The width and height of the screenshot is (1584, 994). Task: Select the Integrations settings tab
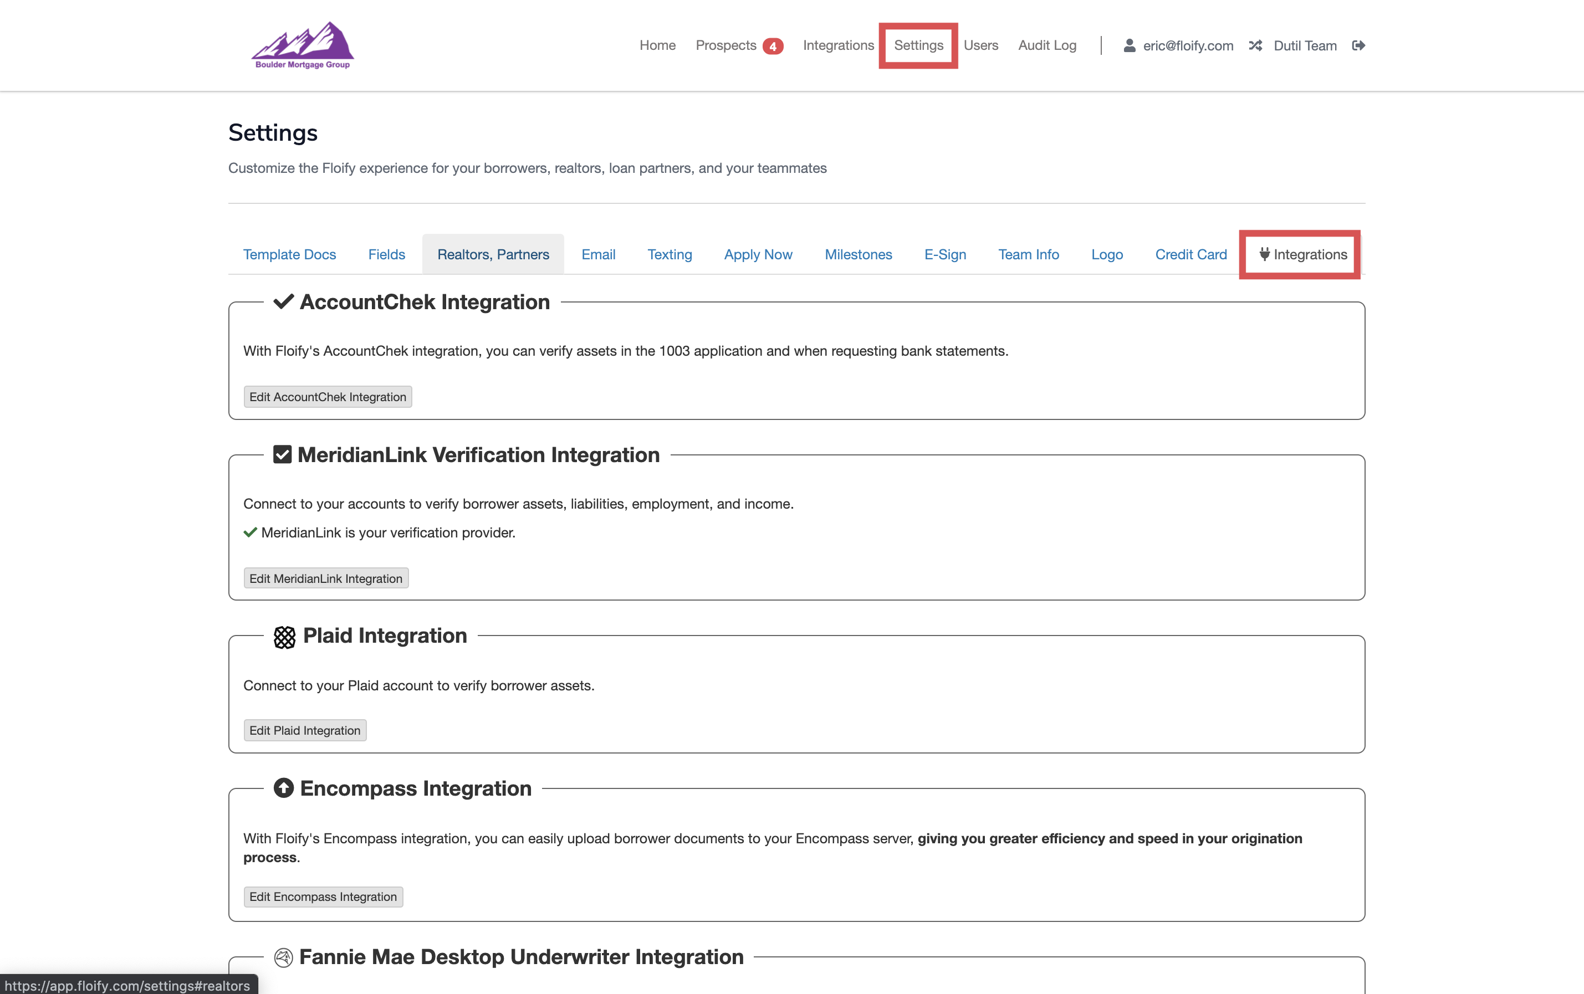click(1302, 254)
